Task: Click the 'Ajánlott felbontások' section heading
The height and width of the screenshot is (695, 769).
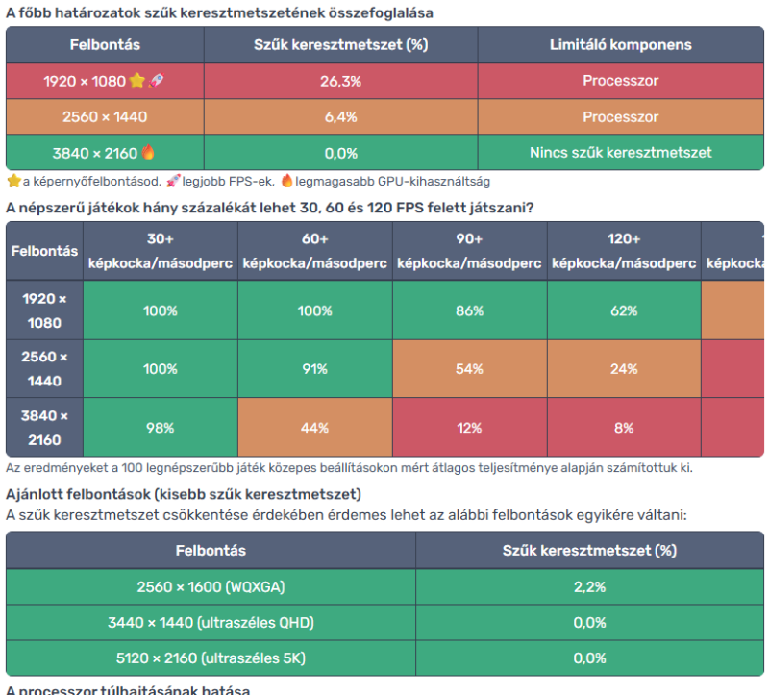Action: coord(183,494)
